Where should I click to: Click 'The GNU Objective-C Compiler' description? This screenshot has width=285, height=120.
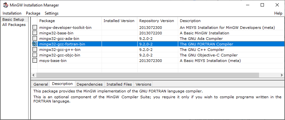(209, 55)
